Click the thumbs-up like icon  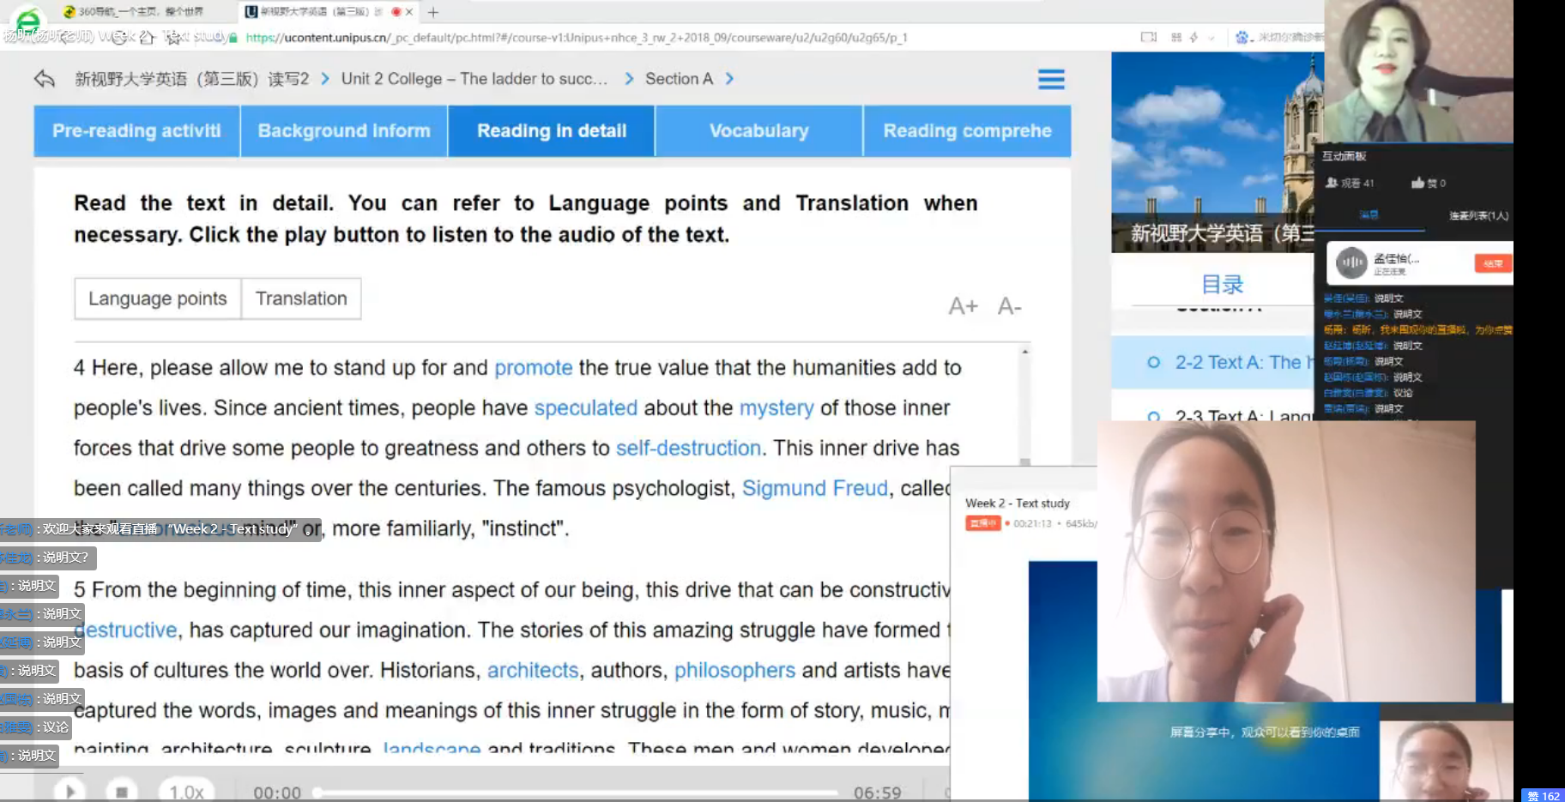(x=1418, y=183)
